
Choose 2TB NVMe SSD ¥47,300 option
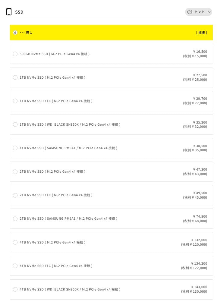click(x=15, y=171)
